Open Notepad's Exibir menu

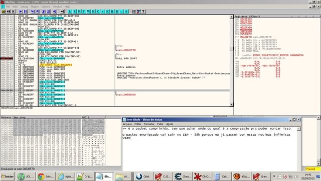click(160, 124)
